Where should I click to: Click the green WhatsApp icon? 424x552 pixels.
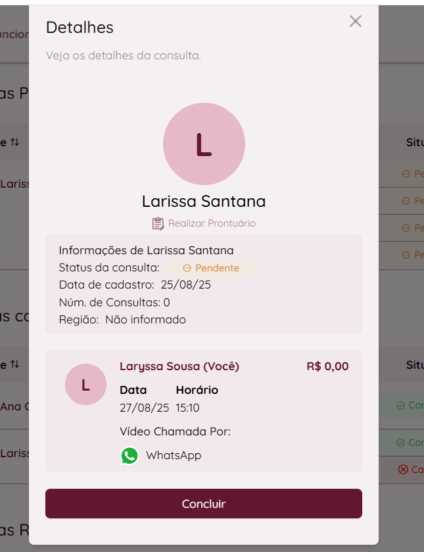[x=130, y=455]
